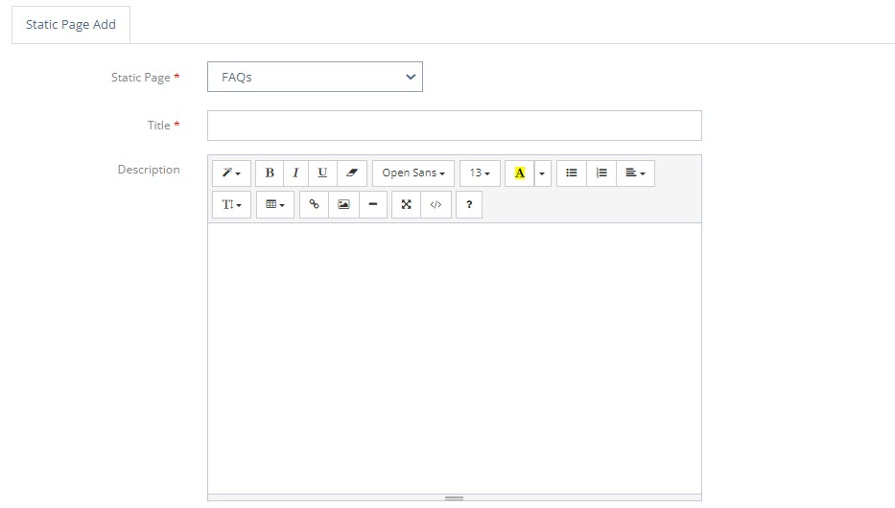
Task: Open the insert table dropdown
Action: [x=275, y=205]
